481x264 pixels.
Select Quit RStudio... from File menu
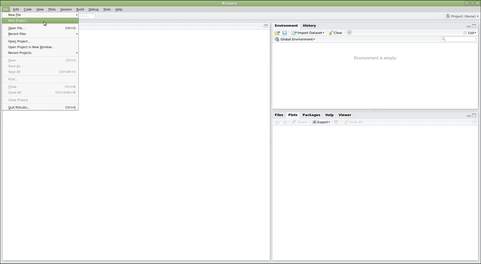tap(19, 108)
